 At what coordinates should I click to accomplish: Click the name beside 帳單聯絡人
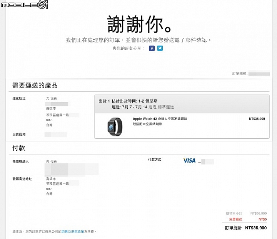52,162
